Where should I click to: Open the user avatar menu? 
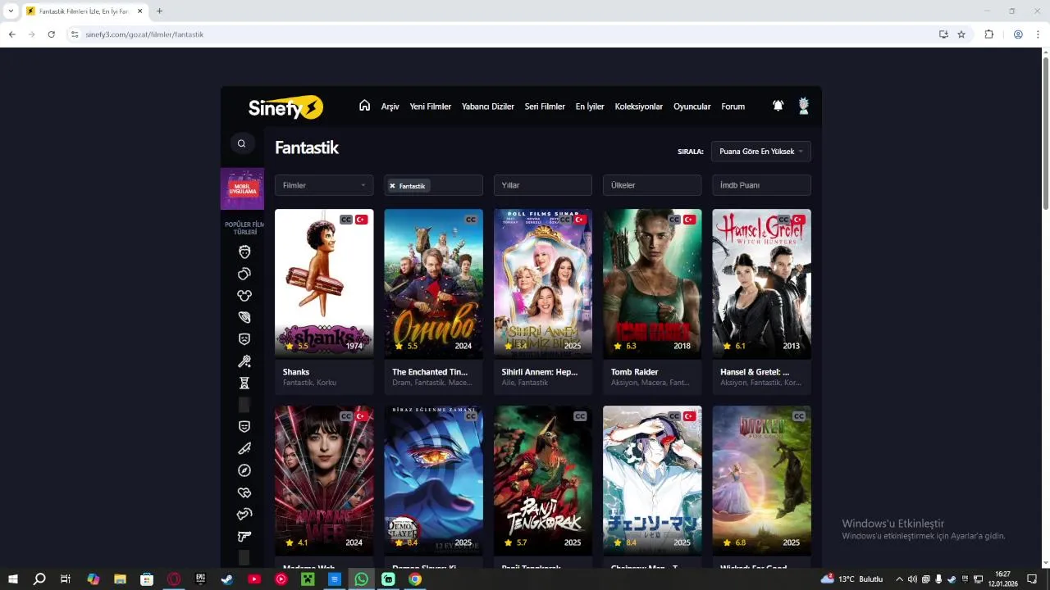(804, 106)
